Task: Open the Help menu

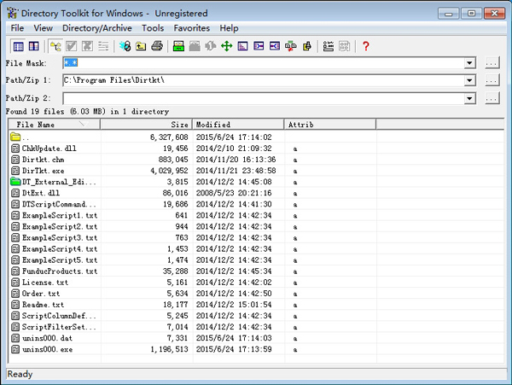Action: [x=229, y=28]
